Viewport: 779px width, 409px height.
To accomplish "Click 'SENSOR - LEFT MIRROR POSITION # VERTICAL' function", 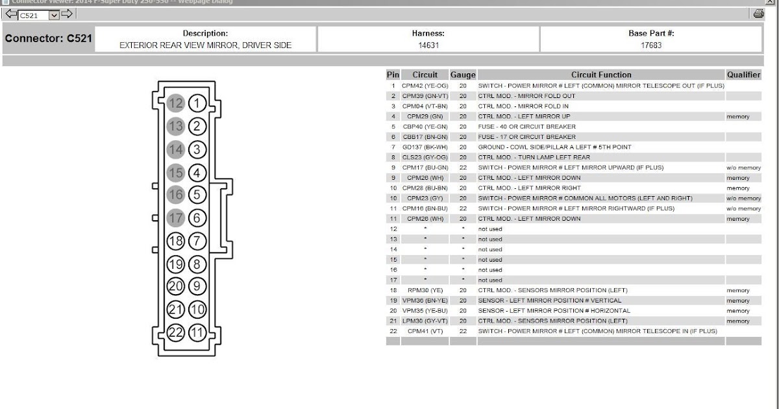I will [x=549, y=301].
